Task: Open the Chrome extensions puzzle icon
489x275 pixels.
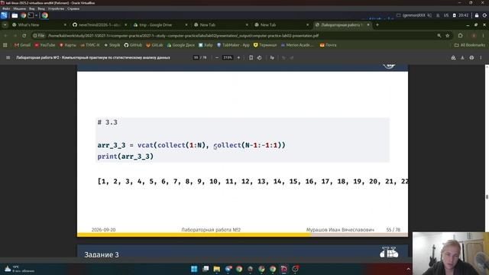Action: click(460, 36)
